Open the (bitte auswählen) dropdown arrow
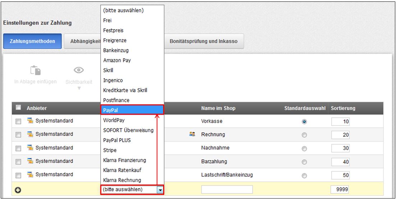 pos(160,190)
